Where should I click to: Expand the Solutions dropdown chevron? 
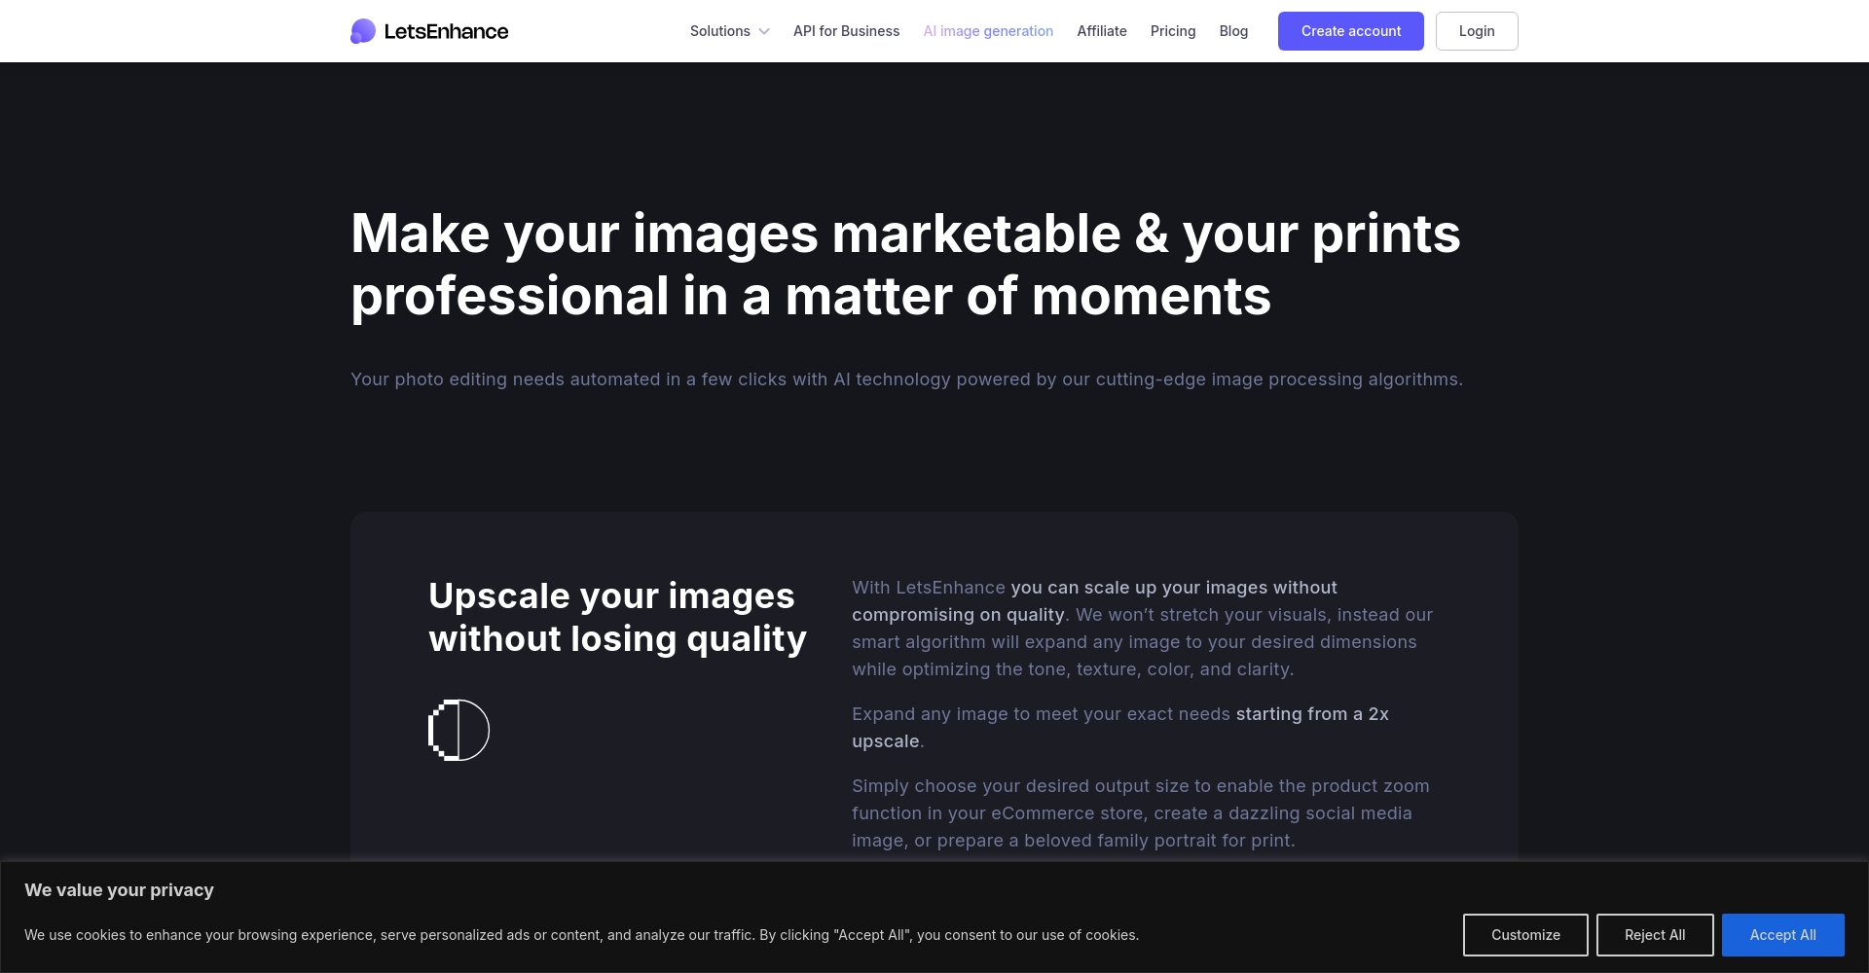(764, 31)
